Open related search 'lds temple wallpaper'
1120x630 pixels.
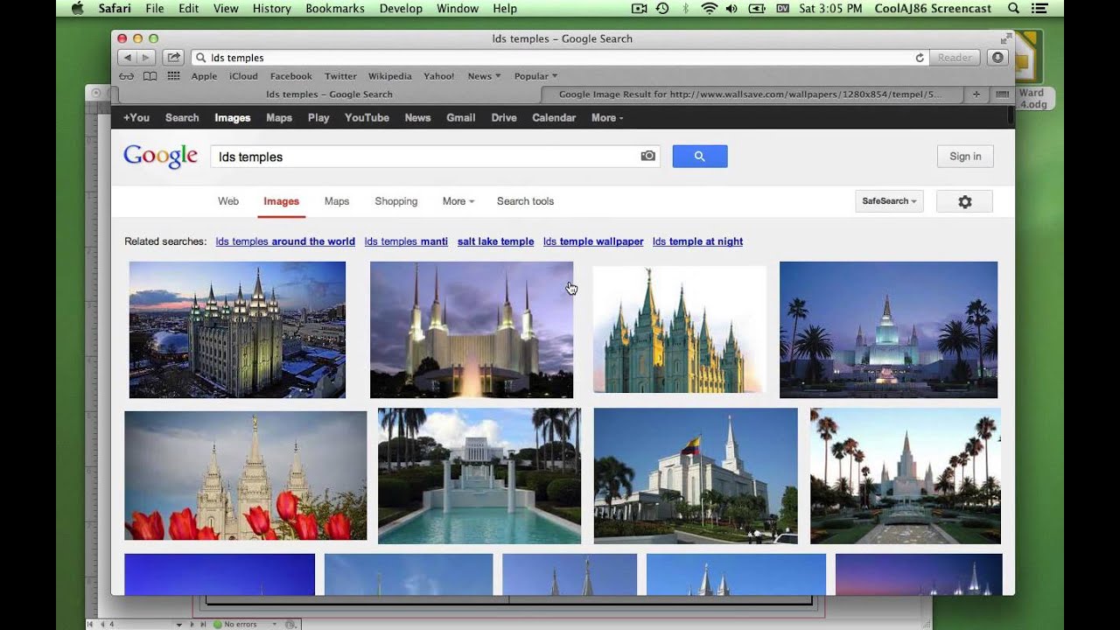[x=593, y=241]
